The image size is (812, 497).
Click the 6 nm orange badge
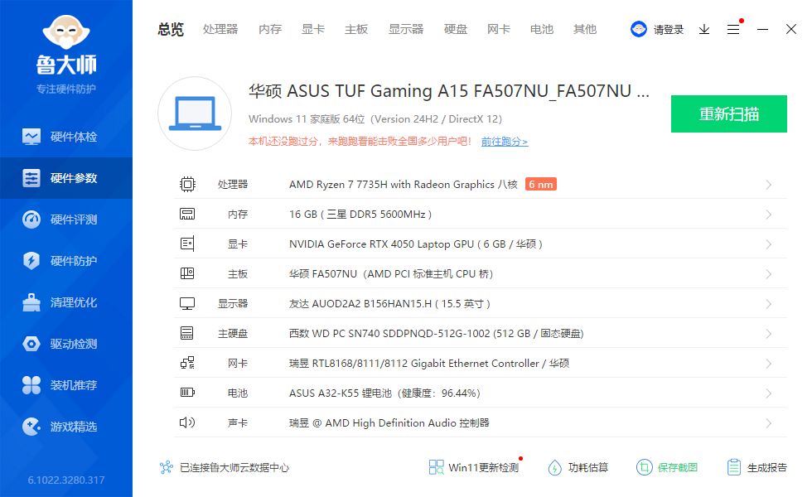point(540,184)
